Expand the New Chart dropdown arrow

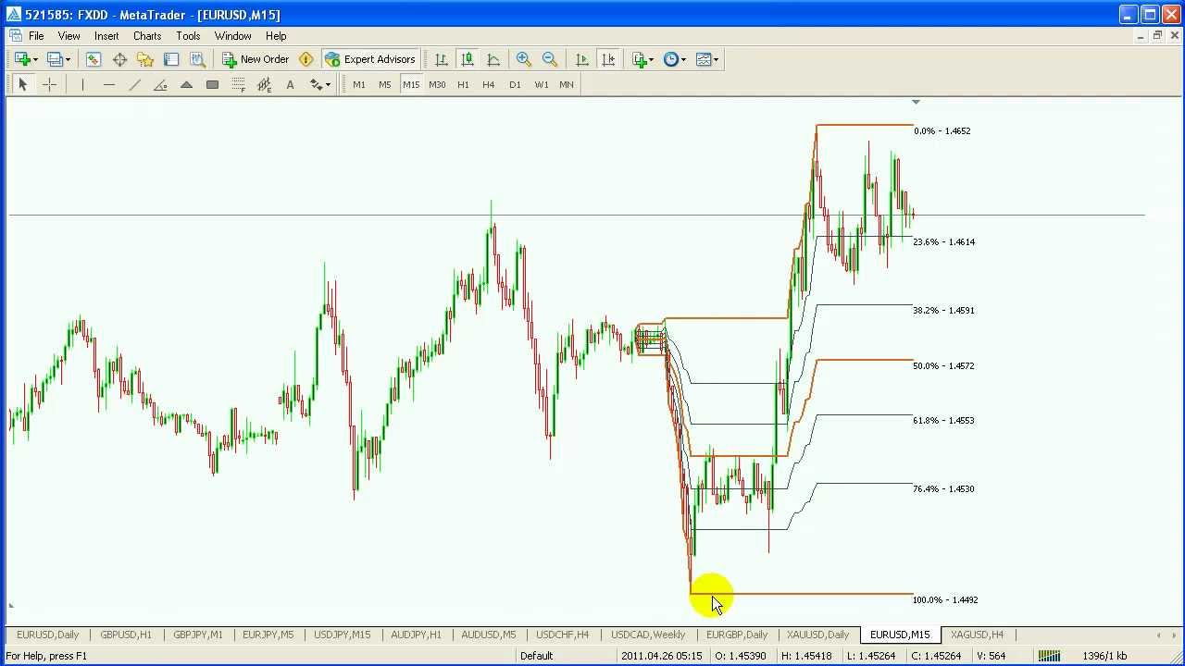click(x=34, y=59)
